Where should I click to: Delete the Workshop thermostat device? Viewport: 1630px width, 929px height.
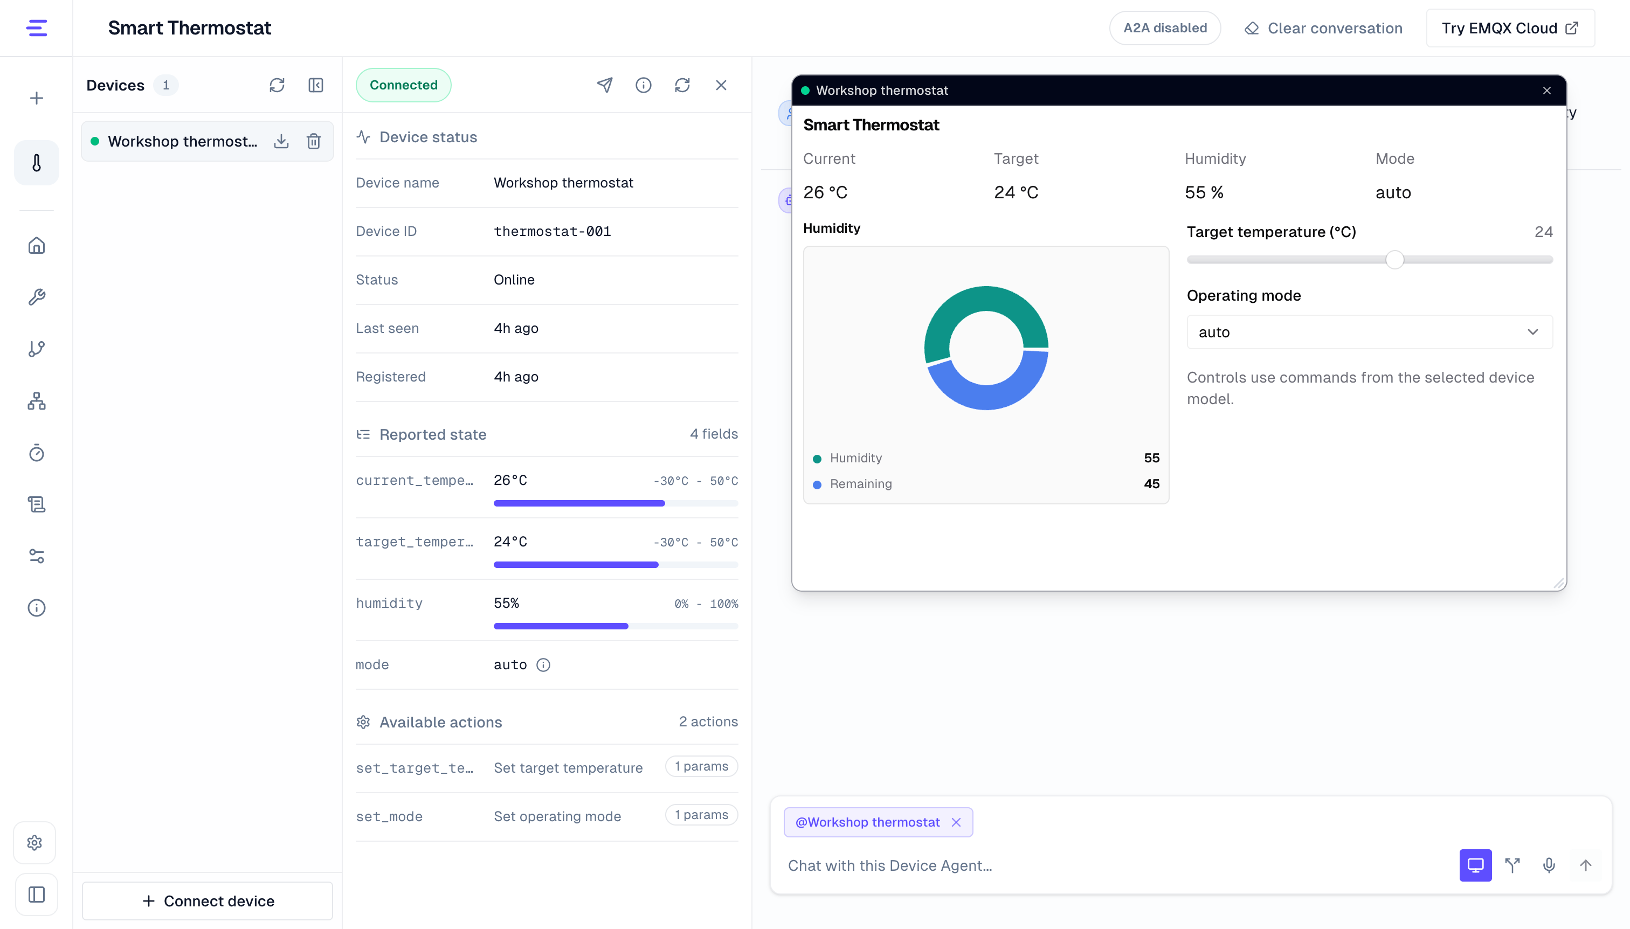[313, 141]
